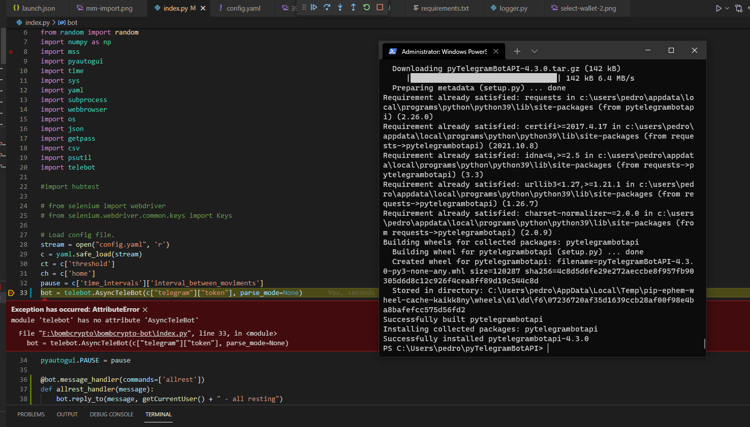Open the changes view icon beside Run button

click(x=739, y=8)
